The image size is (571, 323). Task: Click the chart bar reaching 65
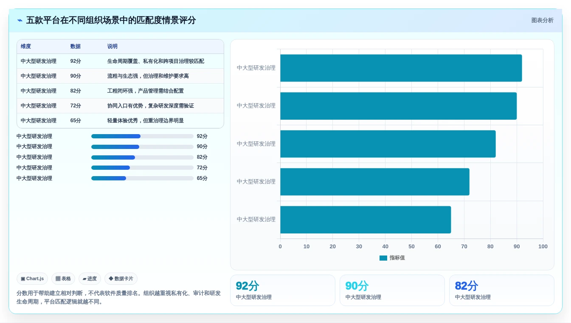(x=366, y=219)
